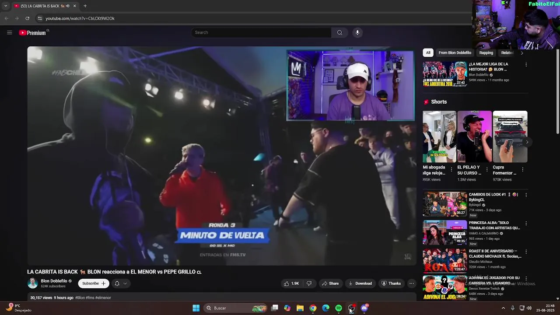
Task: Click the taskbar Buscar search box
Action: (236, 308)
